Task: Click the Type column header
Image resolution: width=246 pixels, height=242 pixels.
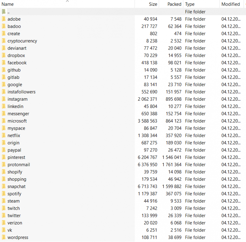Action: coord(190,4)
